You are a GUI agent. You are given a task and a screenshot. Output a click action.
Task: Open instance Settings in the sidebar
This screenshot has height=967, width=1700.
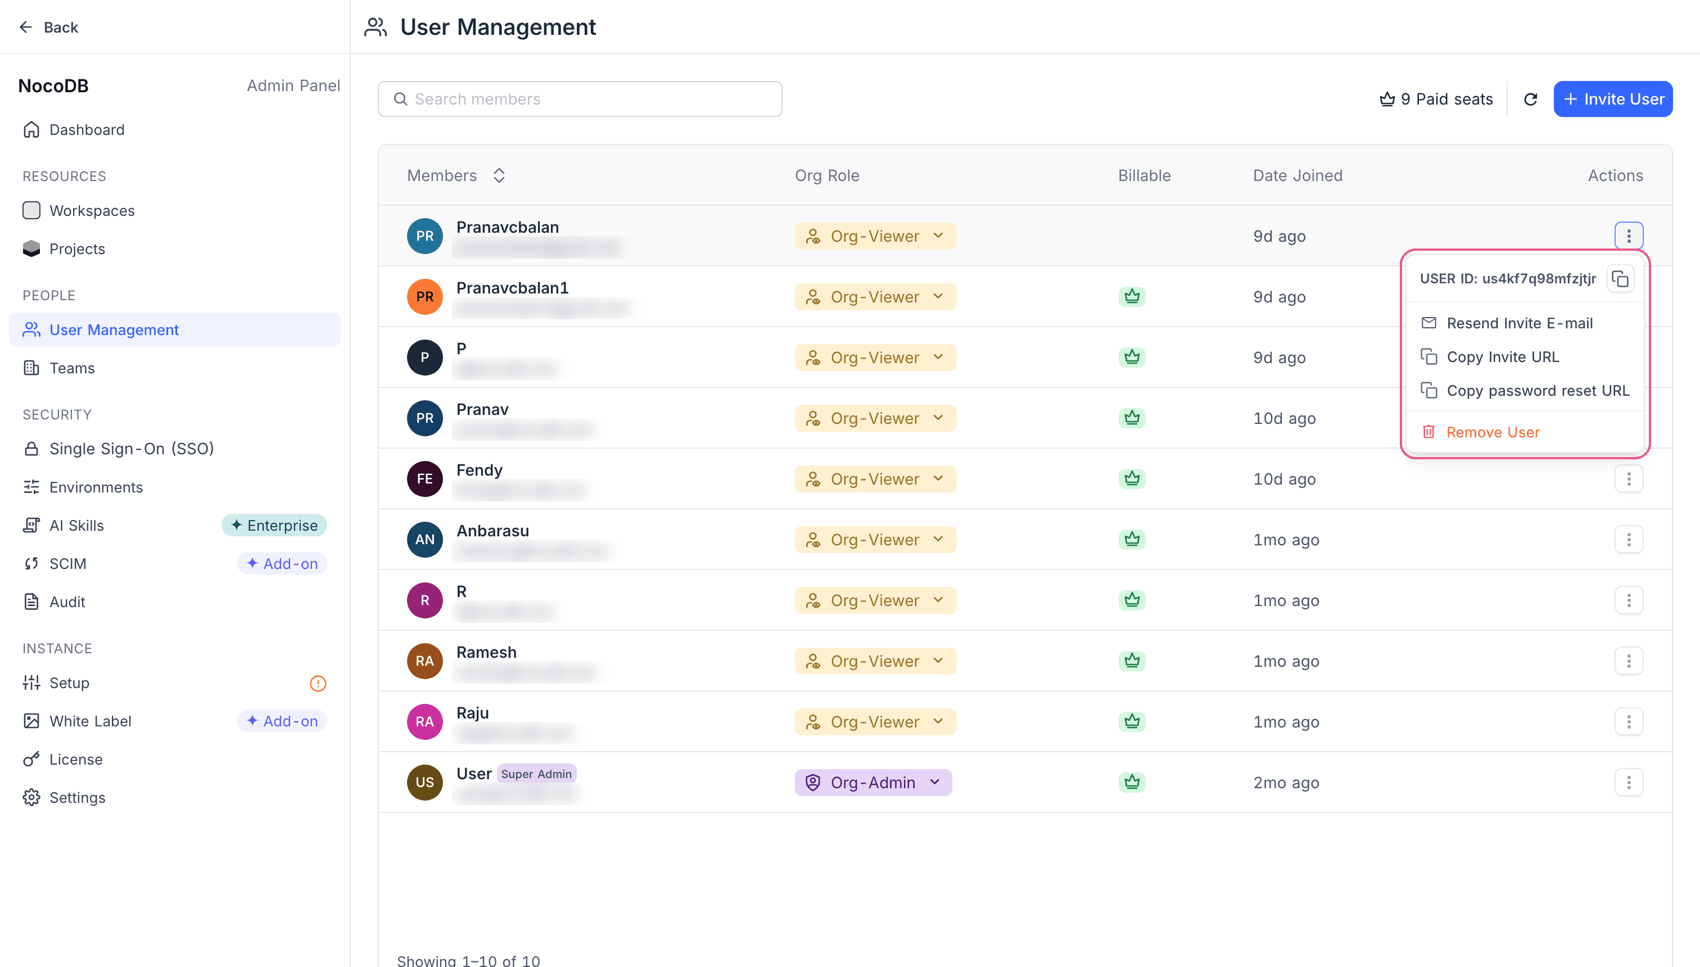[175, 798]
